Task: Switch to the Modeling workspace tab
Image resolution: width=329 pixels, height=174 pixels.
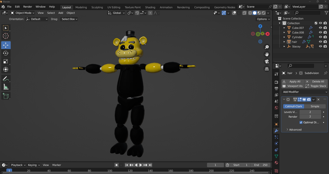Action: point(81,7)
